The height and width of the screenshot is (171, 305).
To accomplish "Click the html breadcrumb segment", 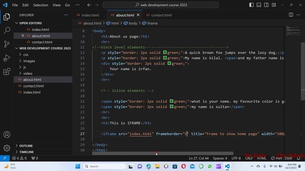I will (112, 23).
